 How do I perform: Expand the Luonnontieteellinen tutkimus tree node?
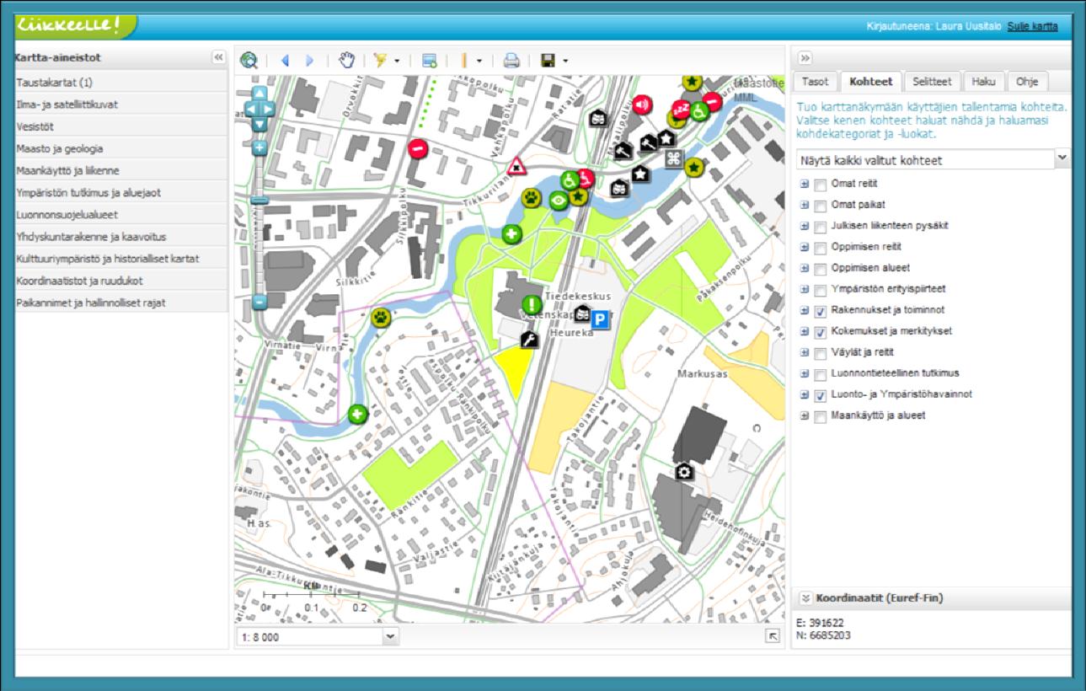804,374
